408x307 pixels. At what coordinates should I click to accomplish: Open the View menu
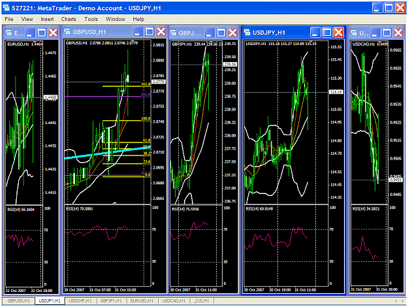coord(27,19)
